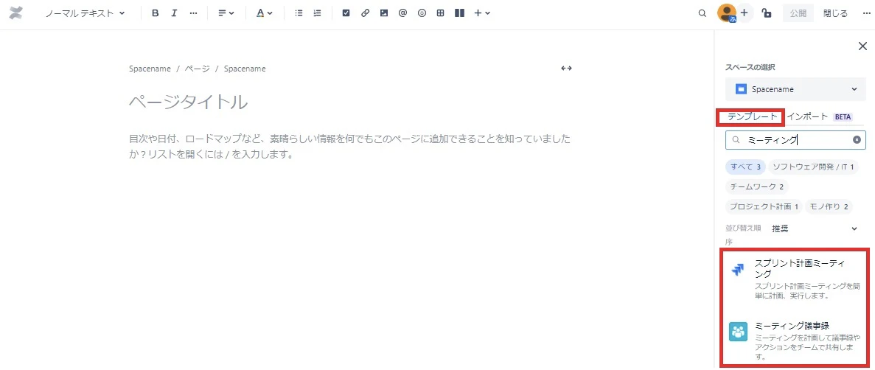
Task: Switch to the テンプレート tab
Action: click(752, 116)
